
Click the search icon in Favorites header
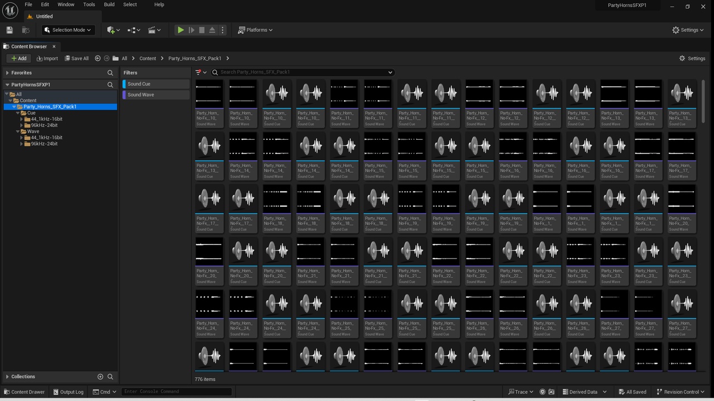coord(110,73)
